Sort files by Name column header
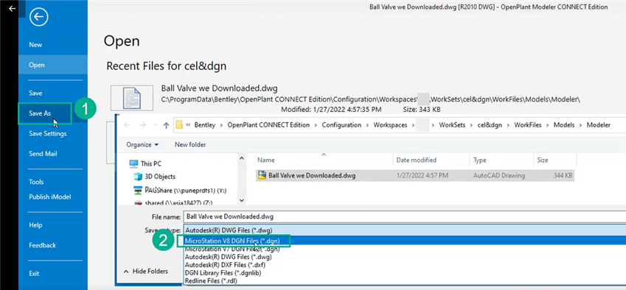The height and width of the screenshot is (290, 626). tap(266, 160)
